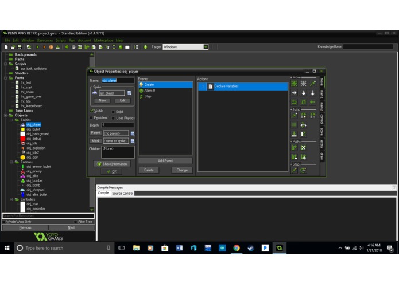Enable the Uses Physics checkbox

pos(113,118)
